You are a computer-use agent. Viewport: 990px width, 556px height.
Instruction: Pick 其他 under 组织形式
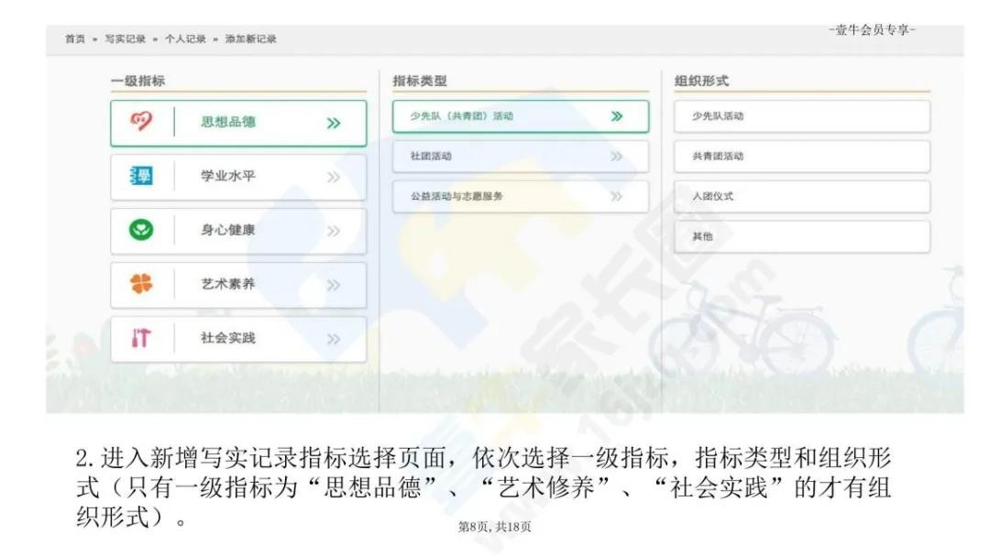[702, 236]
